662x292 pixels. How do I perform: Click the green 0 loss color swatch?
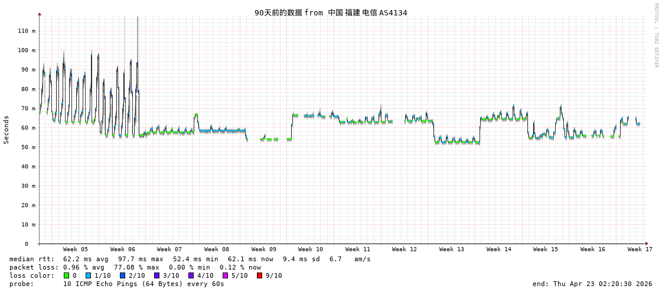[67, 275]
